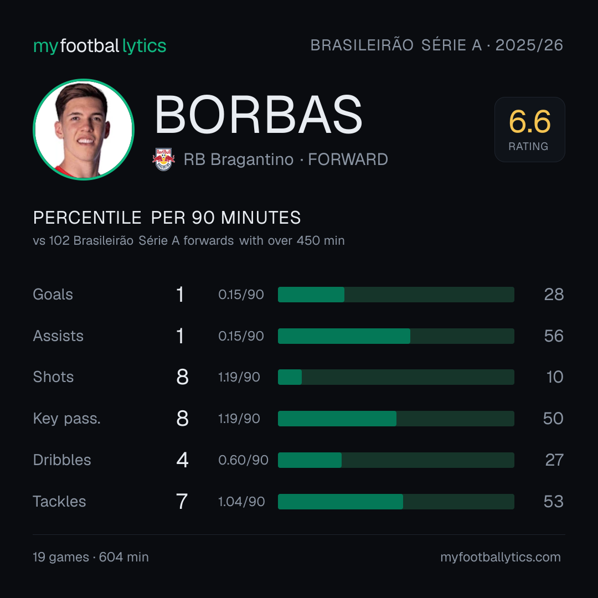Viewport: 598px width, 598px height.
Task: Click the Tackles percentile bar
Action: coord(396,502)
